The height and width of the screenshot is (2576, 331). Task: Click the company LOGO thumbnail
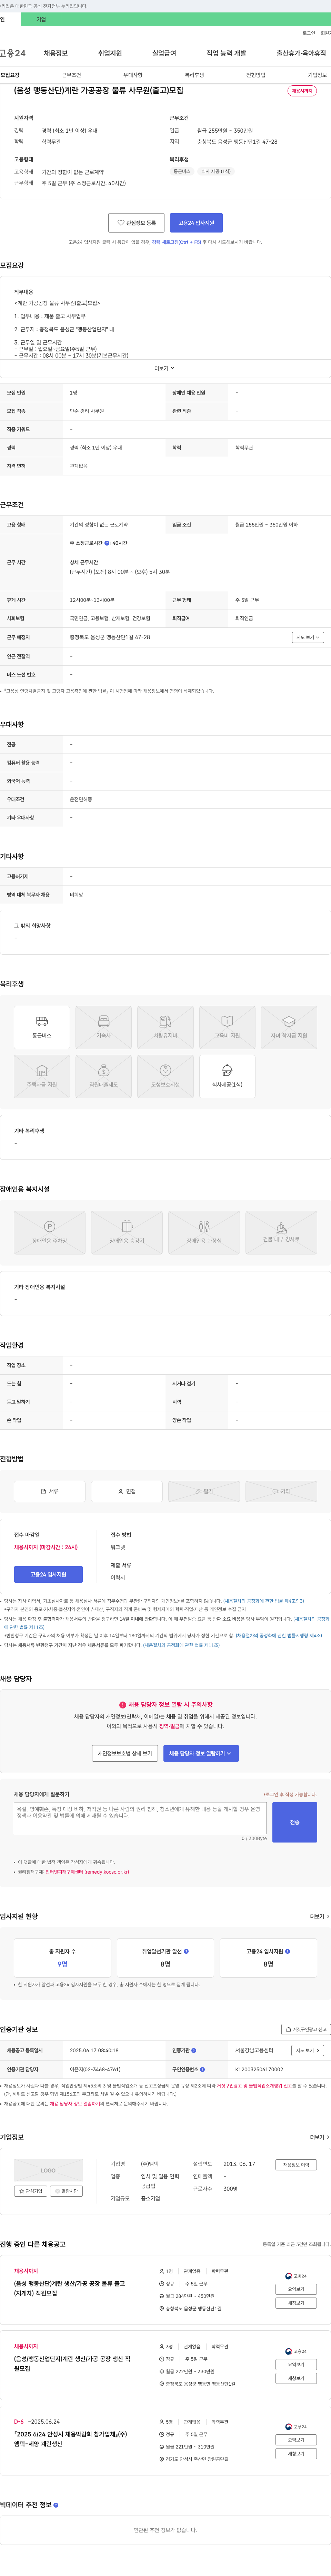(x=48, y=2170)
